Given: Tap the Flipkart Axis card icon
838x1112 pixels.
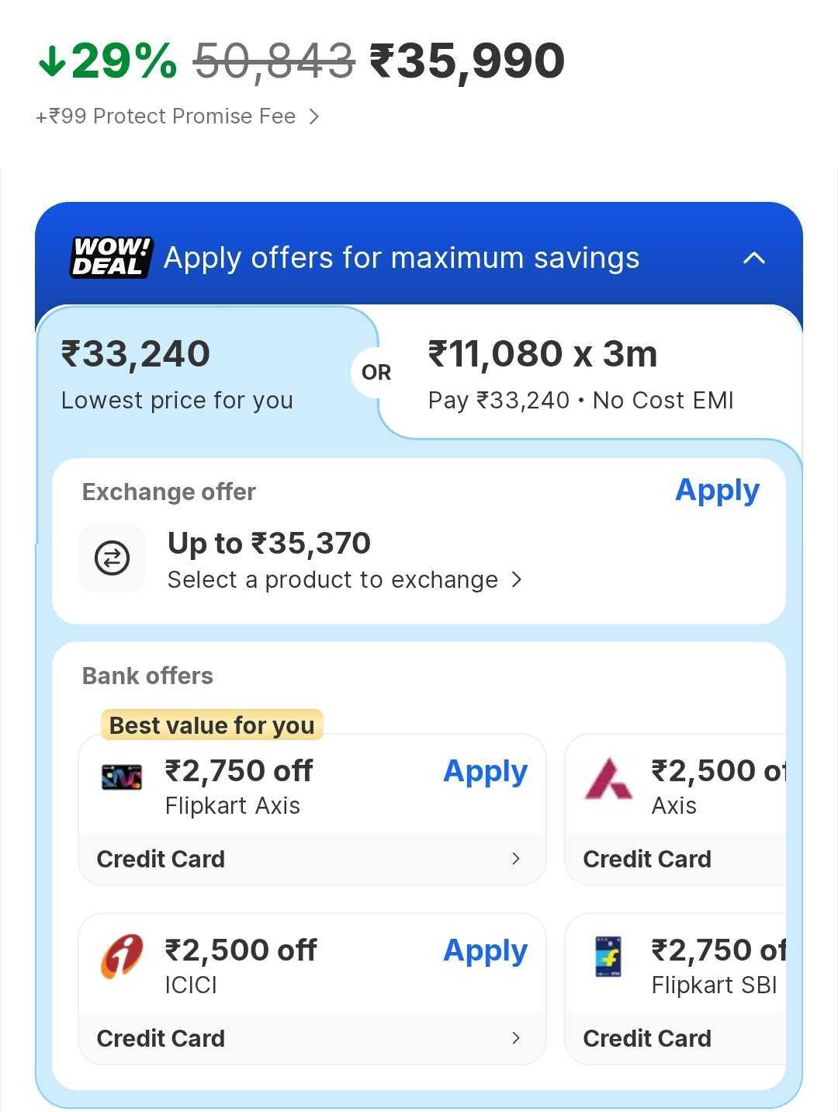Looking at the screenshot, I should coord(122,777).
